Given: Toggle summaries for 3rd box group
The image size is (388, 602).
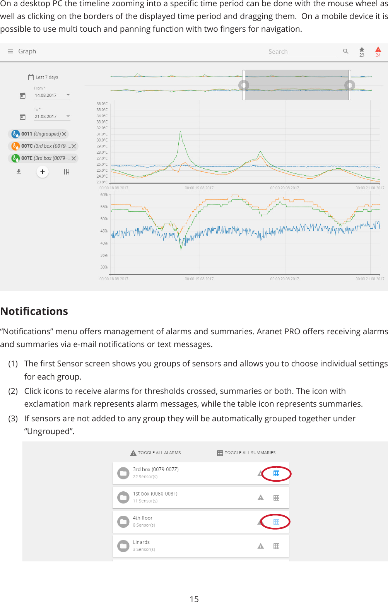Looking at the screenshot, I should [276, 473].
